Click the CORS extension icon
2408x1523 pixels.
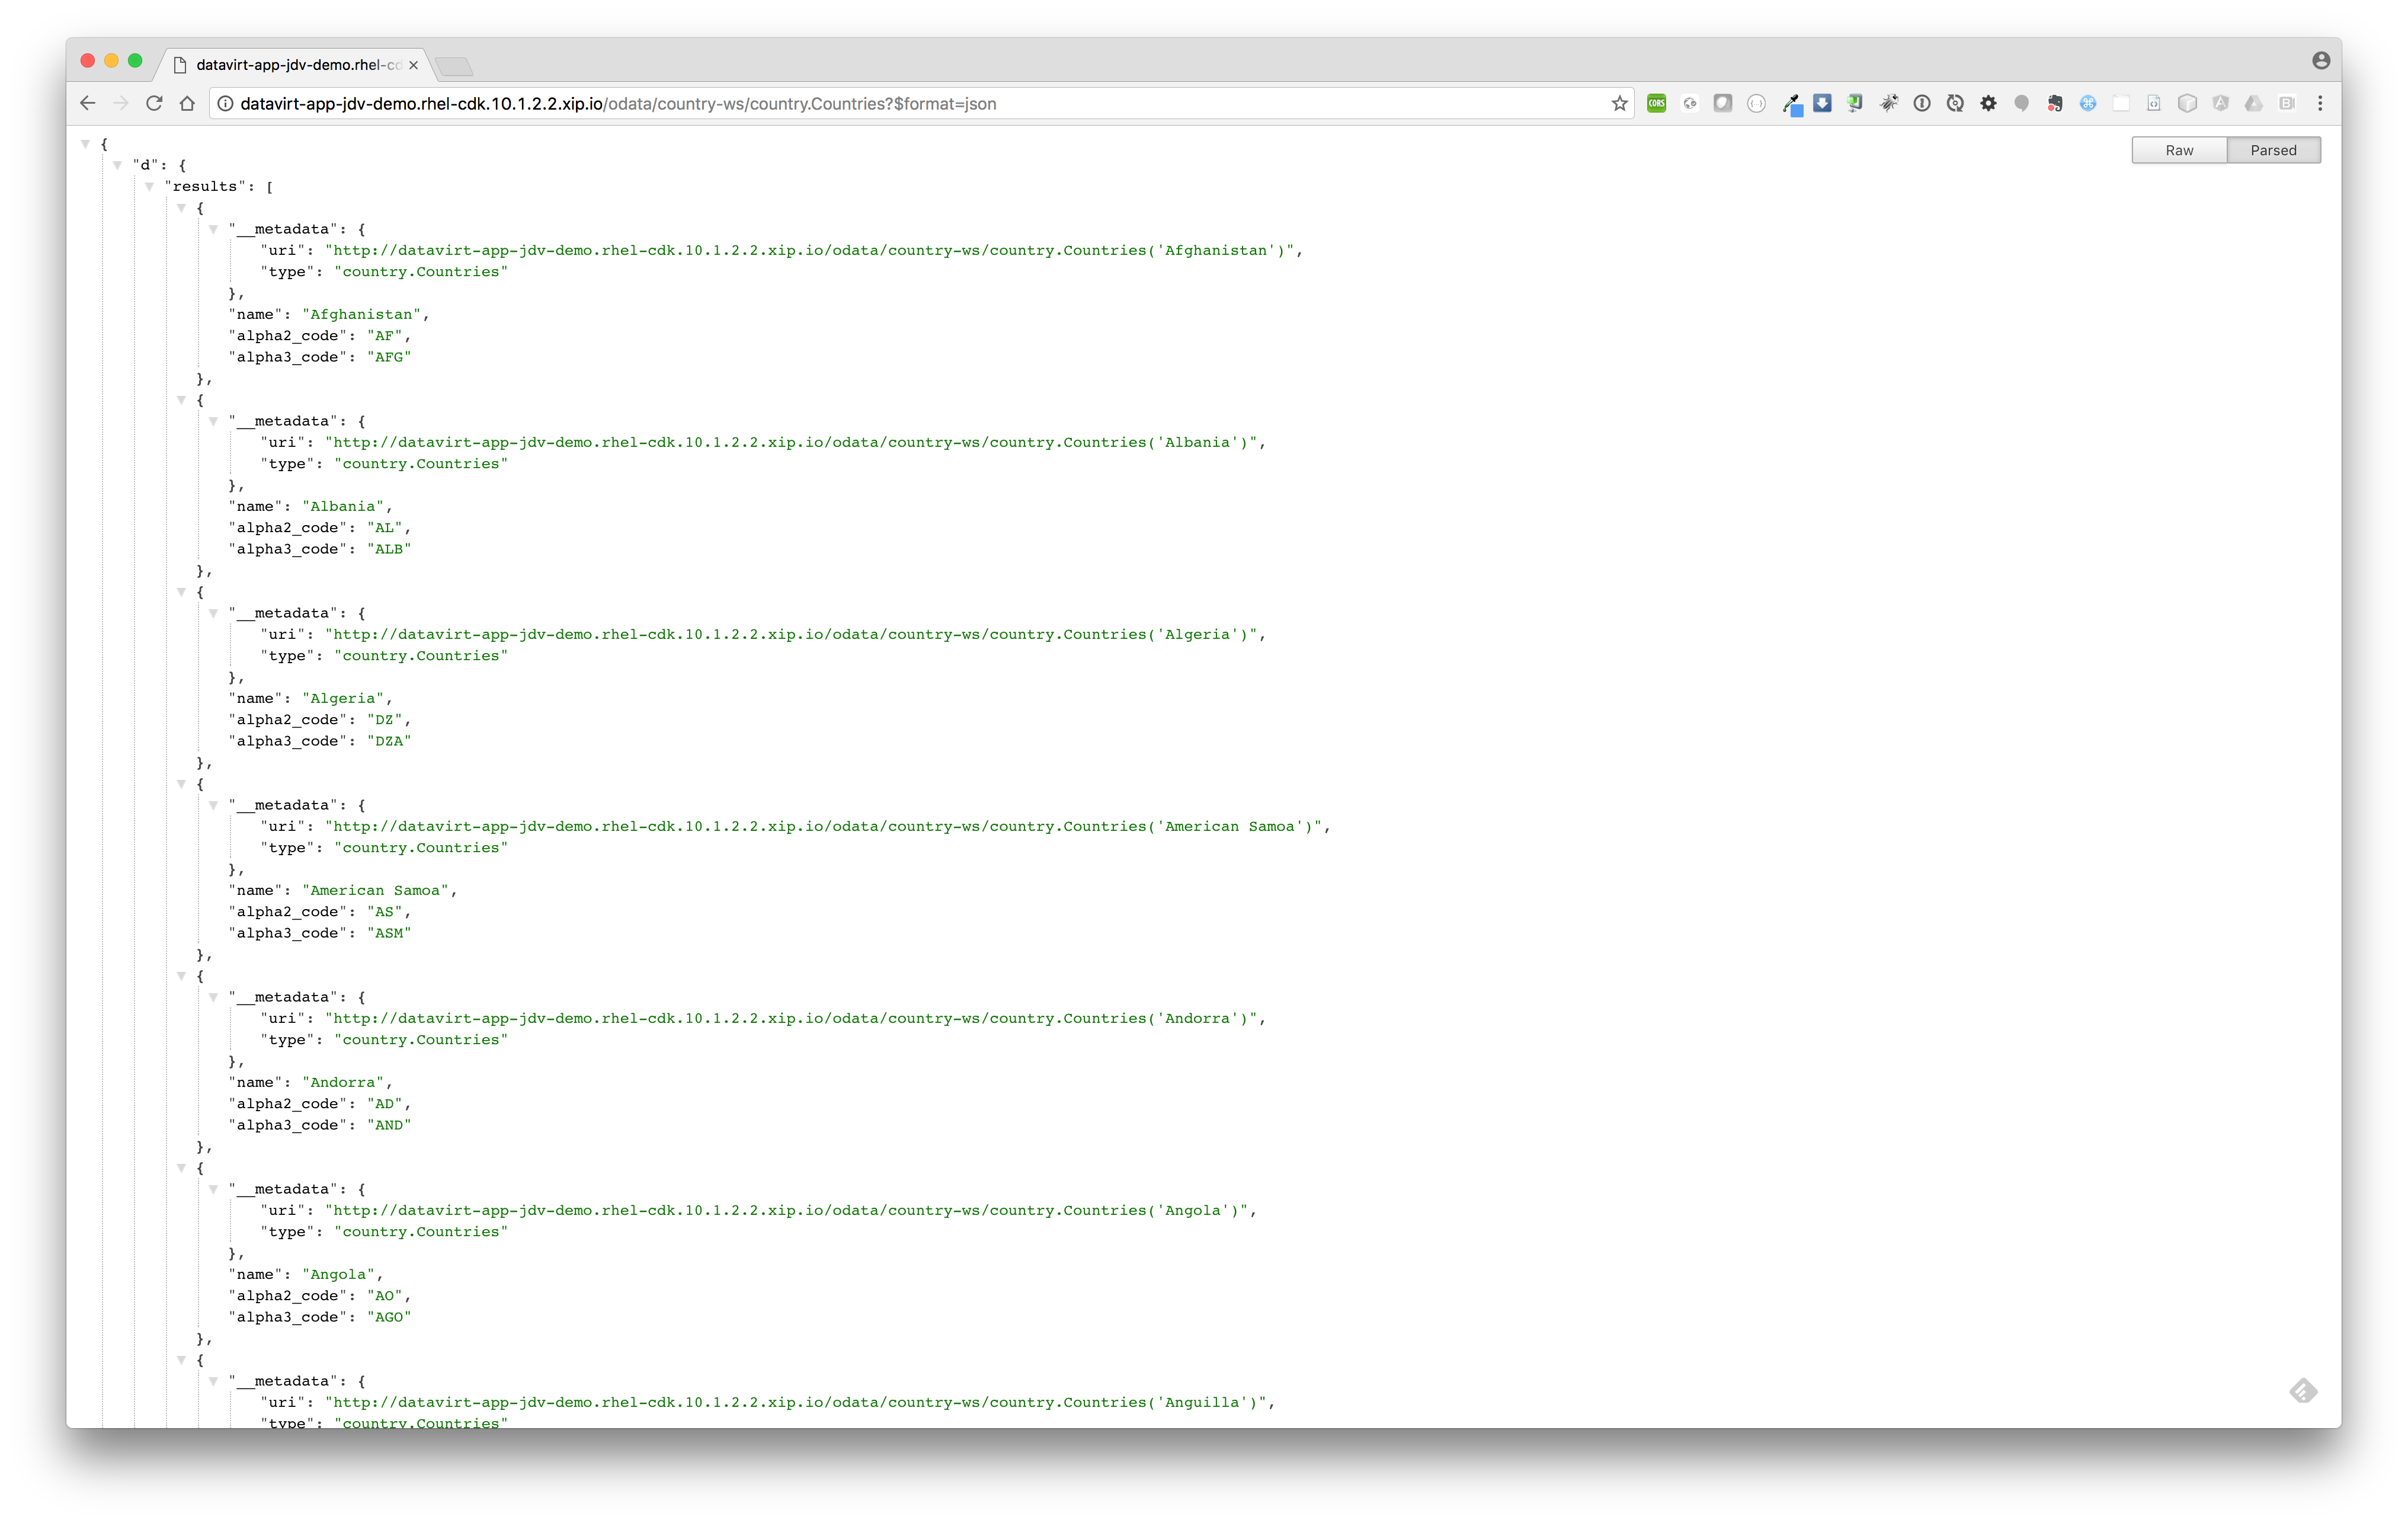click(x=1656, y=103)
